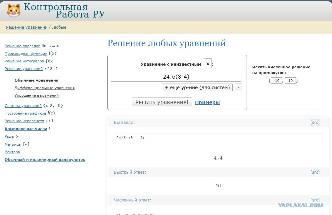Select Дифференциальные уравнения submenu item
This screenshot has width=332, height=215.
tap(44, 88)
